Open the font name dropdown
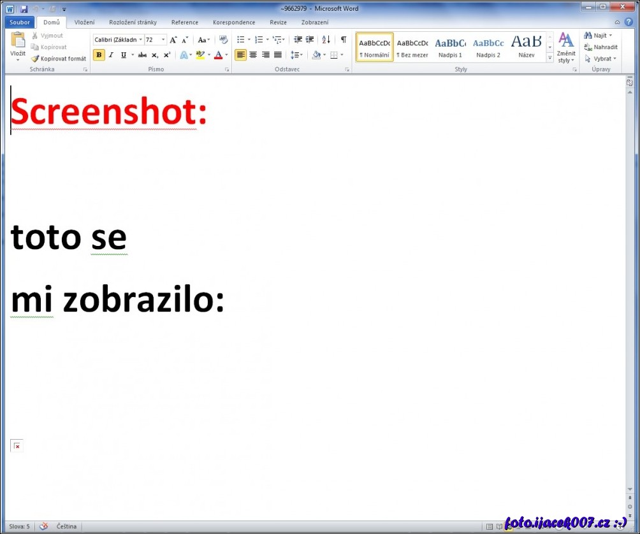This screenshot has width=640, height=534. [140, 40]
